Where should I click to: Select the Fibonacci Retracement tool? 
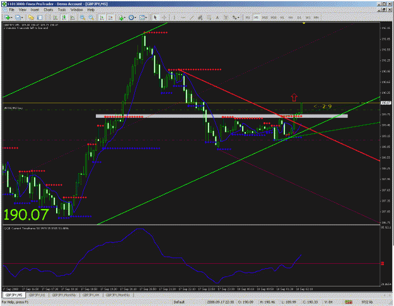point(209,18)
